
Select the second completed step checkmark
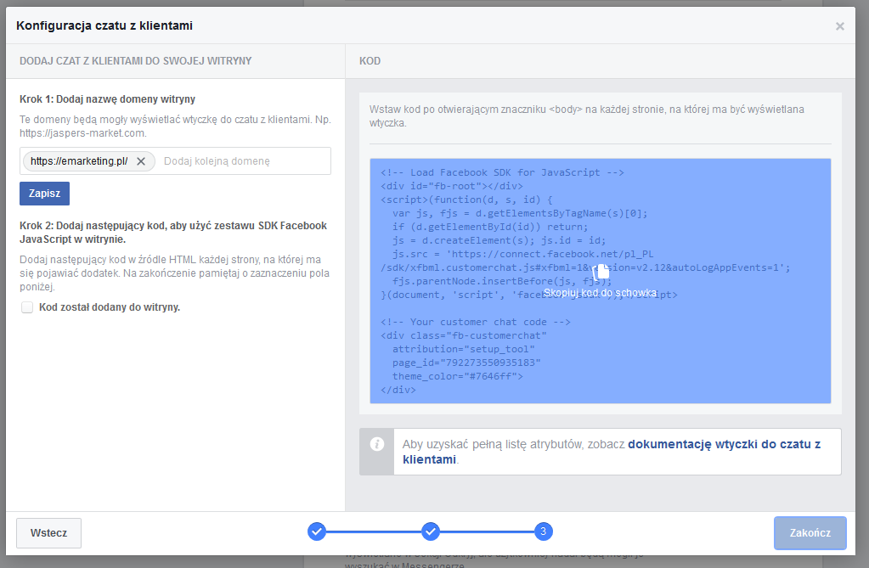point(430,531)
